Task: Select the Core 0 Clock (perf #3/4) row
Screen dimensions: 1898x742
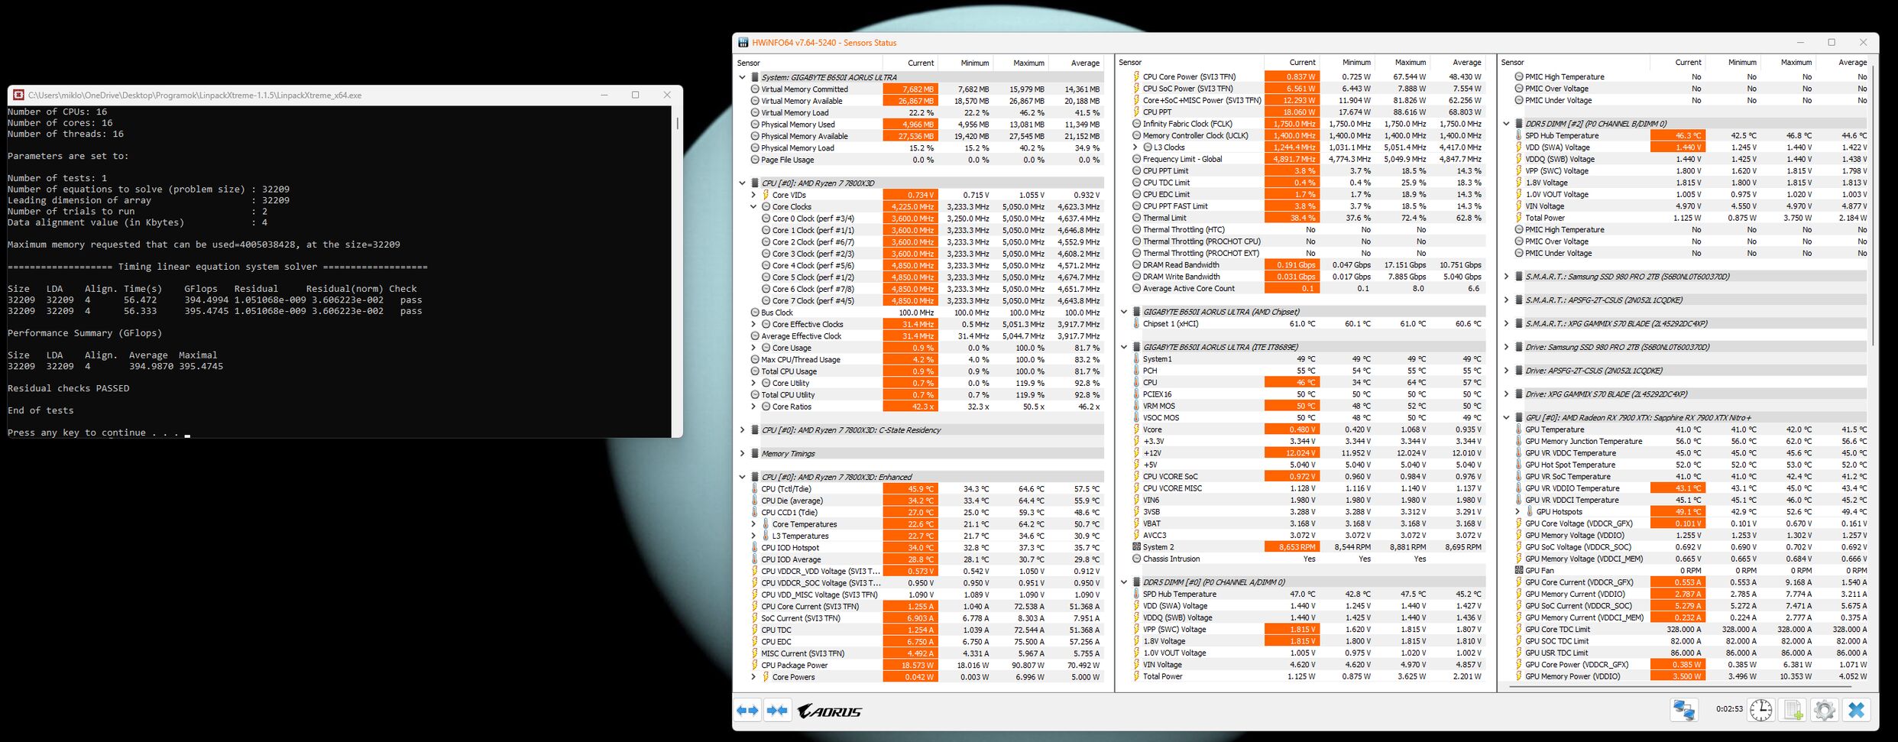Action: click(x=920, y=219)
